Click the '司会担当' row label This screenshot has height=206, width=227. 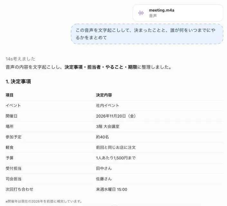14,179
